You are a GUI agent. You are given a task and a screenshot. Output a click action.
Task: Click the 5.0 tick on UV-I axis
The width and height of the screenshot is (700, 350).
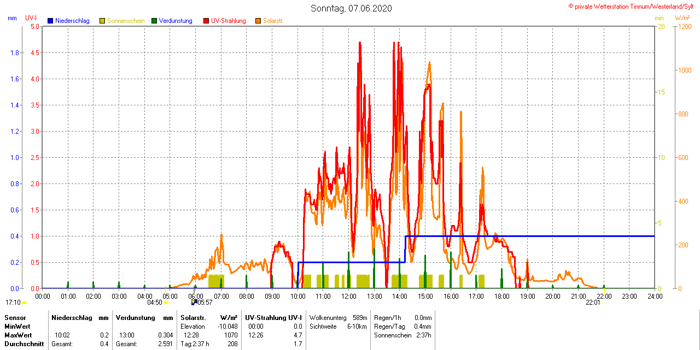(34, 26)
